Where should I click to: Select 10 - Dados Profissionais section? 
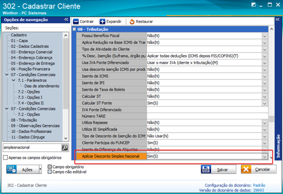[31, 131]
